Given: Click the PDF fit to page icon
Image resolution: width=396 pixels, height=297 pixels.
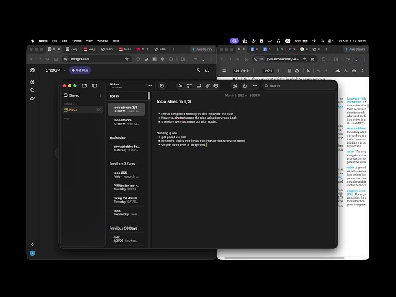Looking at the screenshot, I should pyautogui.click(x=290, y=71).
